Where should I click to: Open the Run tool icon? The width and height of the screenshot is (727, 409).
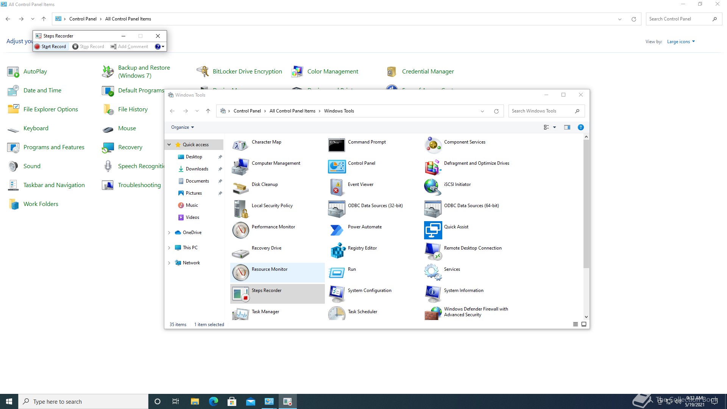[x=336, y=272]
